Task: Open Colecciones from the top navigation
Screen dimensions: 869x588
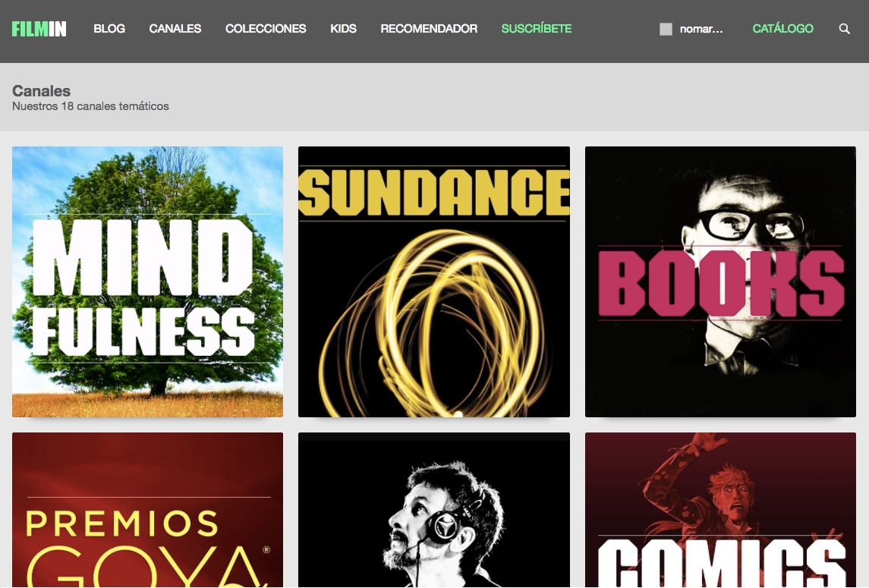Action: click(266, 29)
